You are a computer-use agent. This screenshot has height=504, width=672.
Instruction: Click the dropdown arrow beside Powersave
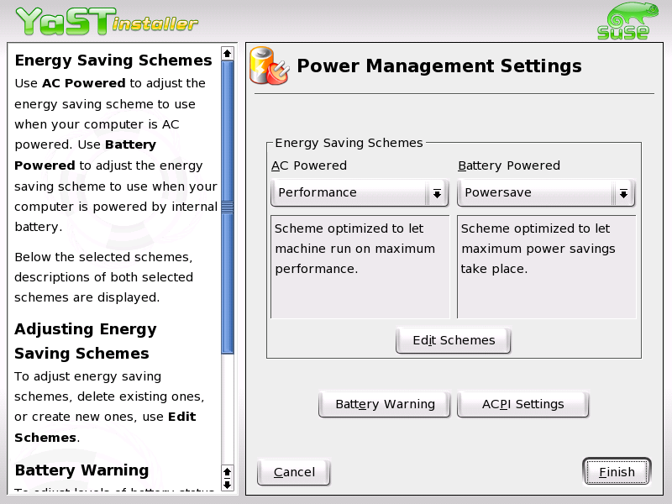(623, 192)
